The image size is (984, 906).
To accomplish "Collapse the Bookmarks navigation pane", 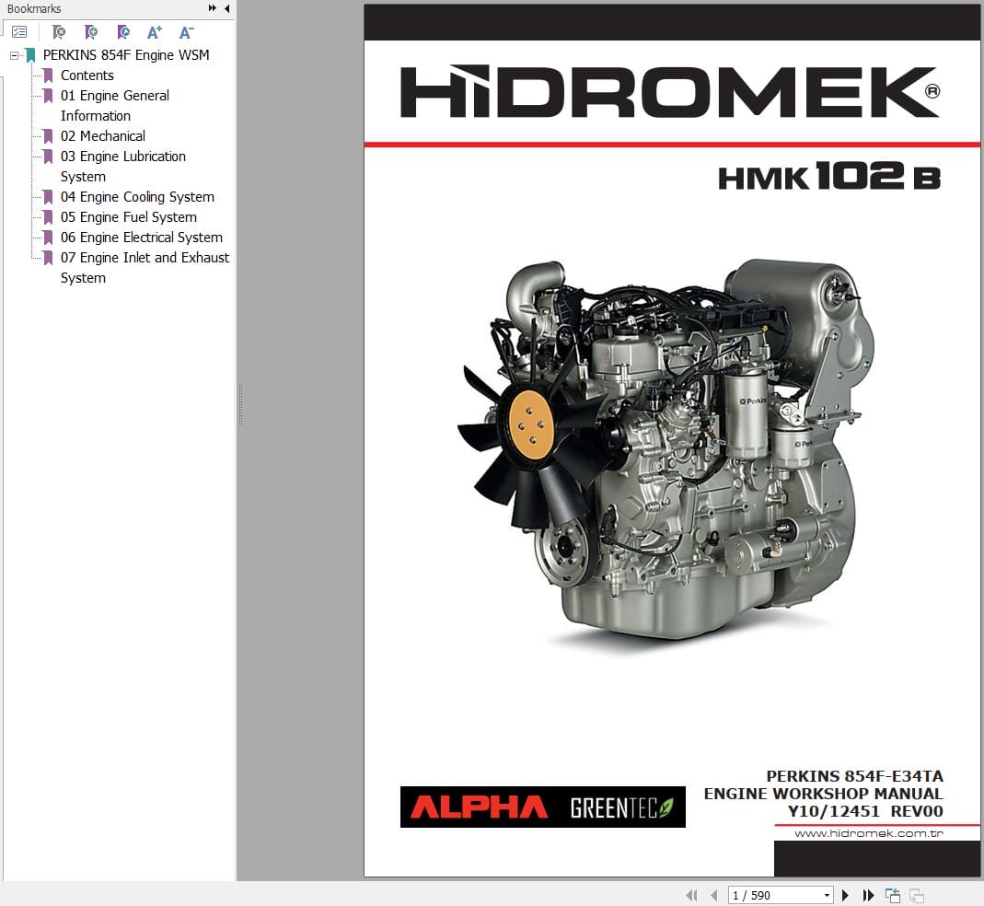I will (226, 8).
